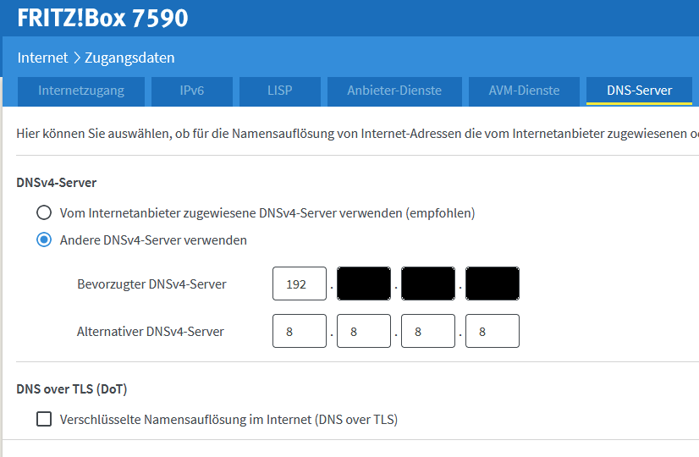Screen dimensions: 699x457
Task: Click the introductory 'Hier können Sie auswählen' text
Action: (x=357, y=134)
